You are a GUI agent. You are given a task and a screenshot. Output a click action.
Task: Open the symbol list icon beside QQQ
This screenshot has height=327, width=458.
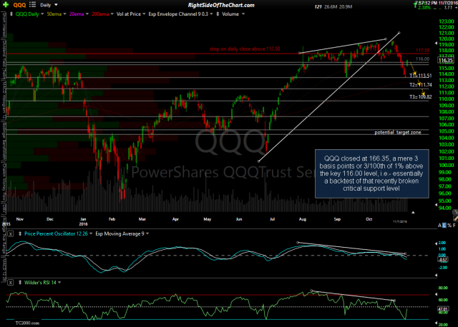(32, 5)
